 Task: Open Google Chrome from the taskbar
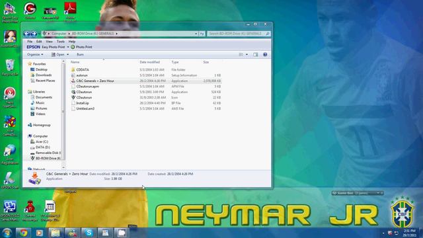click(x=24, y=233)
